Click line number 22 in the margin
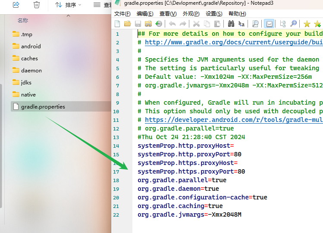This screenshot has height=233, width=323. point(116,215)
